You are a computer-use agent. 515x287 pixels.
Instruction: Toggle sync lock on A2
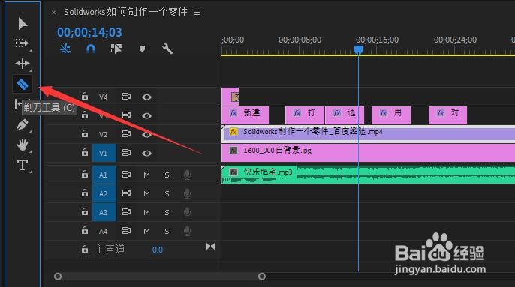(126, 193)
